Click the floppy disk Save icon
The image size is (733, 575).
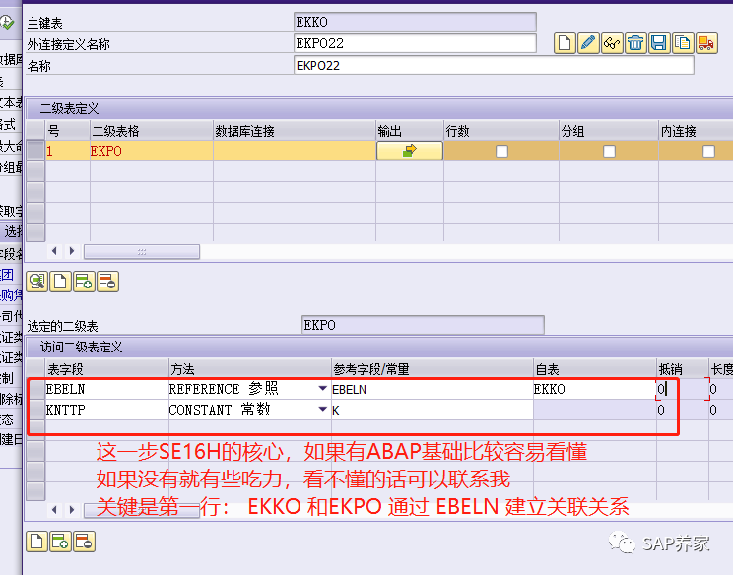pyautogui.click(x=659, y=44)
